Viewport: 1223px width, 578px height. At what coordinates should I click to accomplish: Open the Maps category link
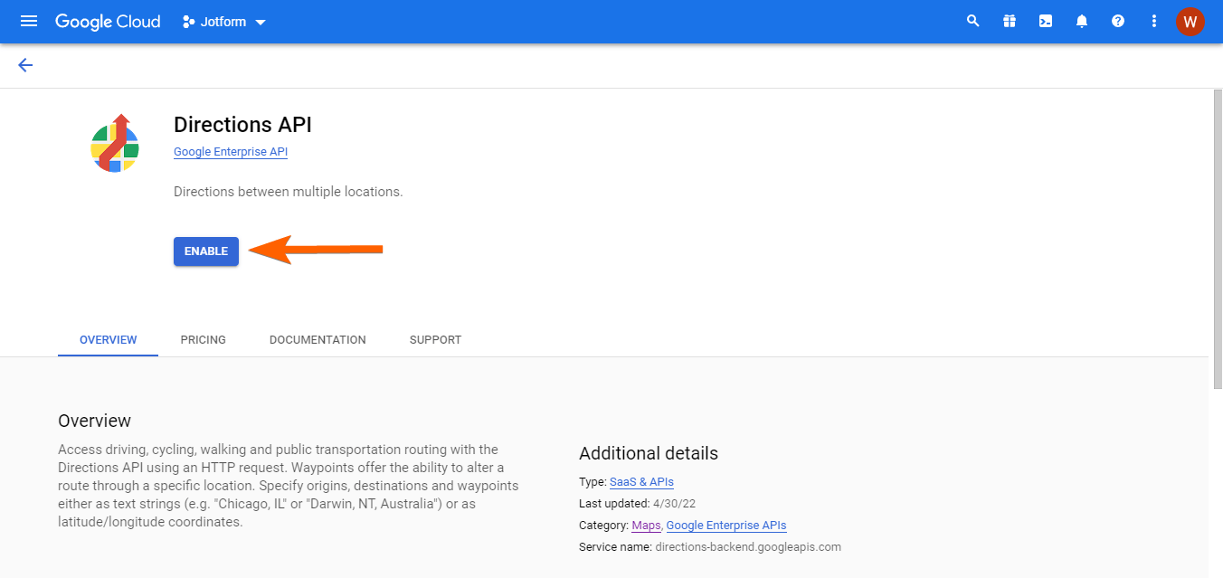(x=646, y=526)
